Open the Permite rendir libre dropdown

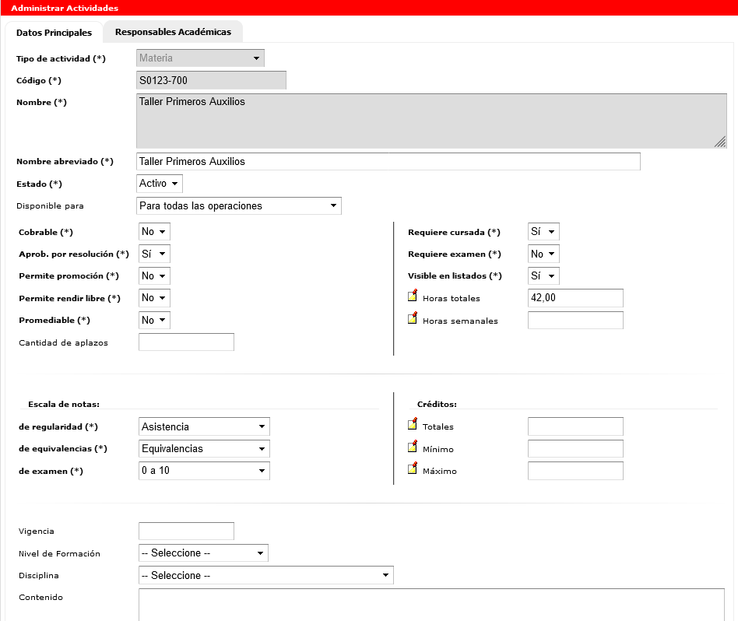pos(154,298)
